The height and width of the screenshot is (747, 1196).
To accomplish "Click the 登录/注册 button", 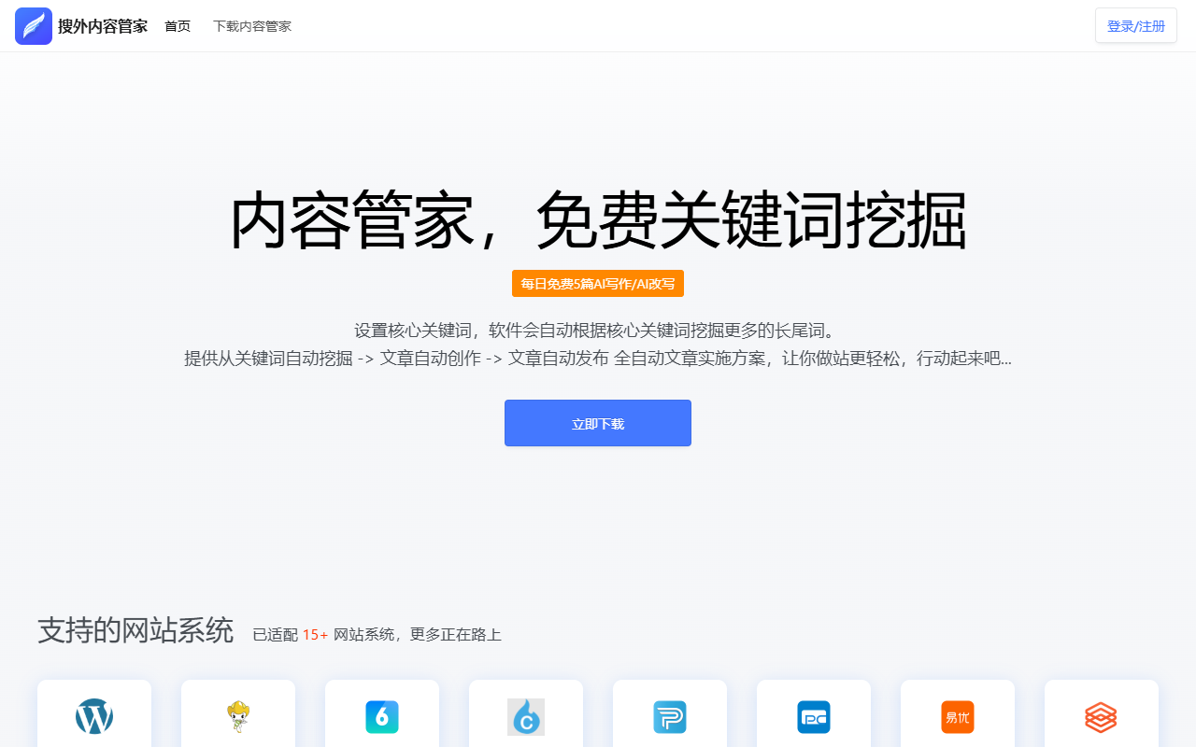I will 1136,26.
